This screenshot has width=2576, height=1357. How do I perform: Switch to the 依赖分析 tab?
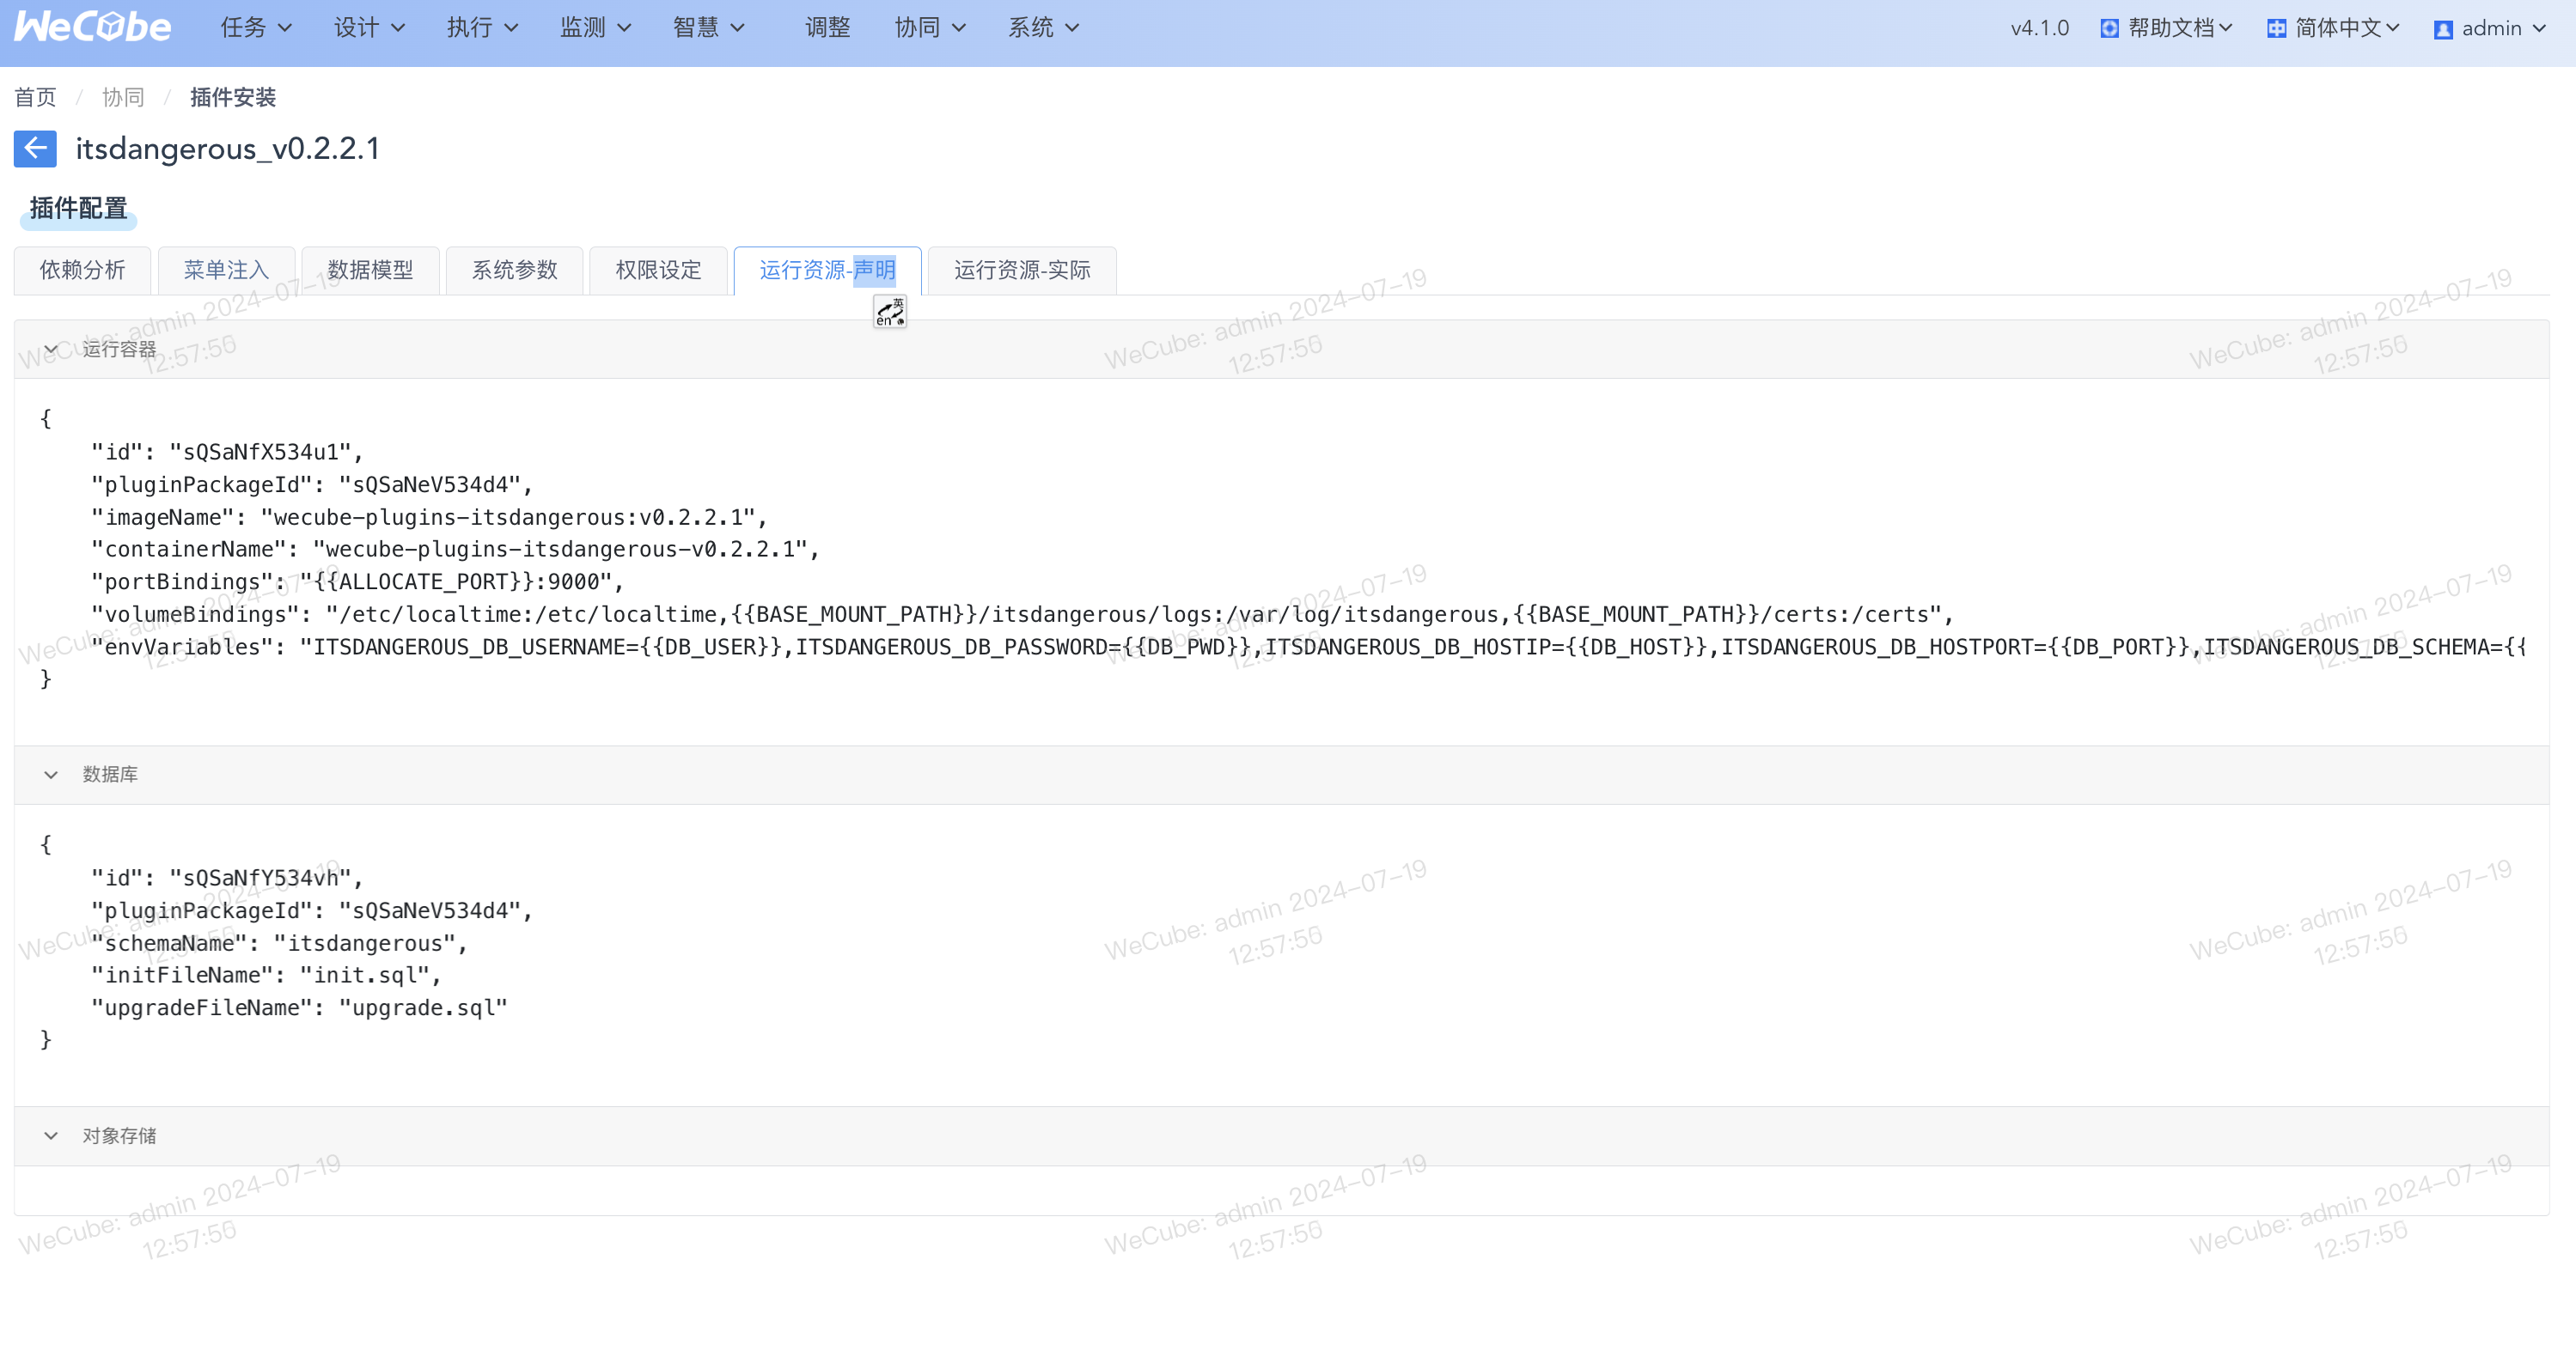[x=82, y=270]
